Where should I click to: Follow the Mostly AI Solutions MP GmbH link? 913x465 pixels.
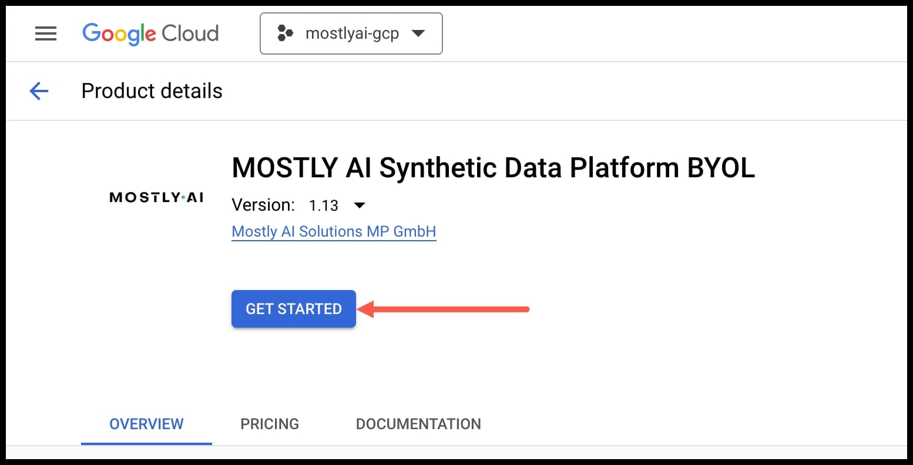(334, 231)
